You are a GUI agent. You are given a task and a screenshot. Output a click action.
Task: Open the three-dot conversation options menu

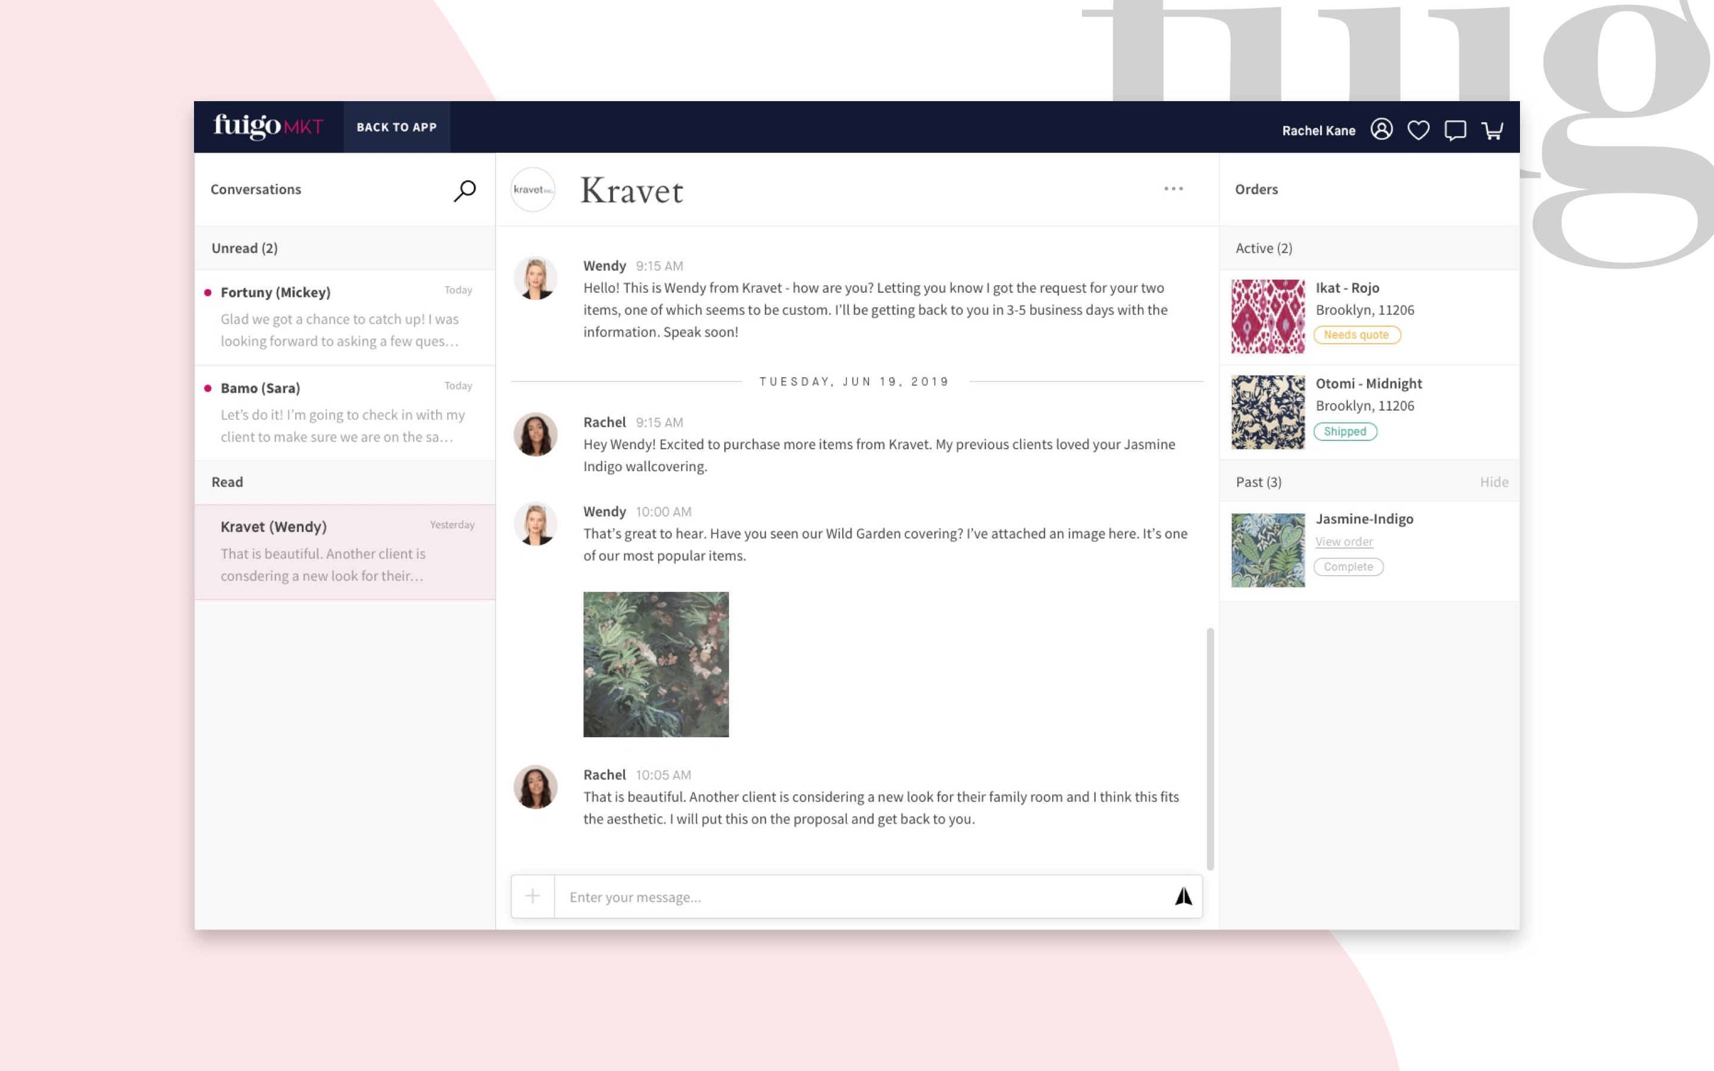pos(1174,189)
